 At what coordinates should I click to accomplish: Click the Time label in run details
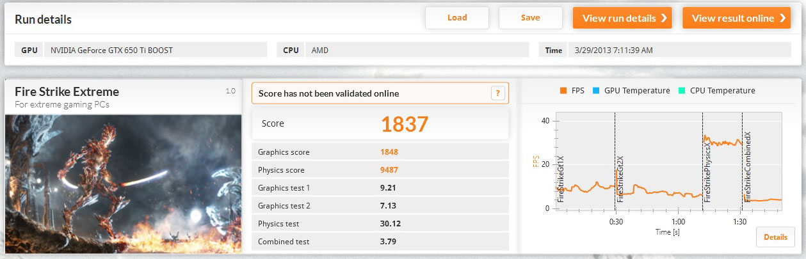pos(554,50)
